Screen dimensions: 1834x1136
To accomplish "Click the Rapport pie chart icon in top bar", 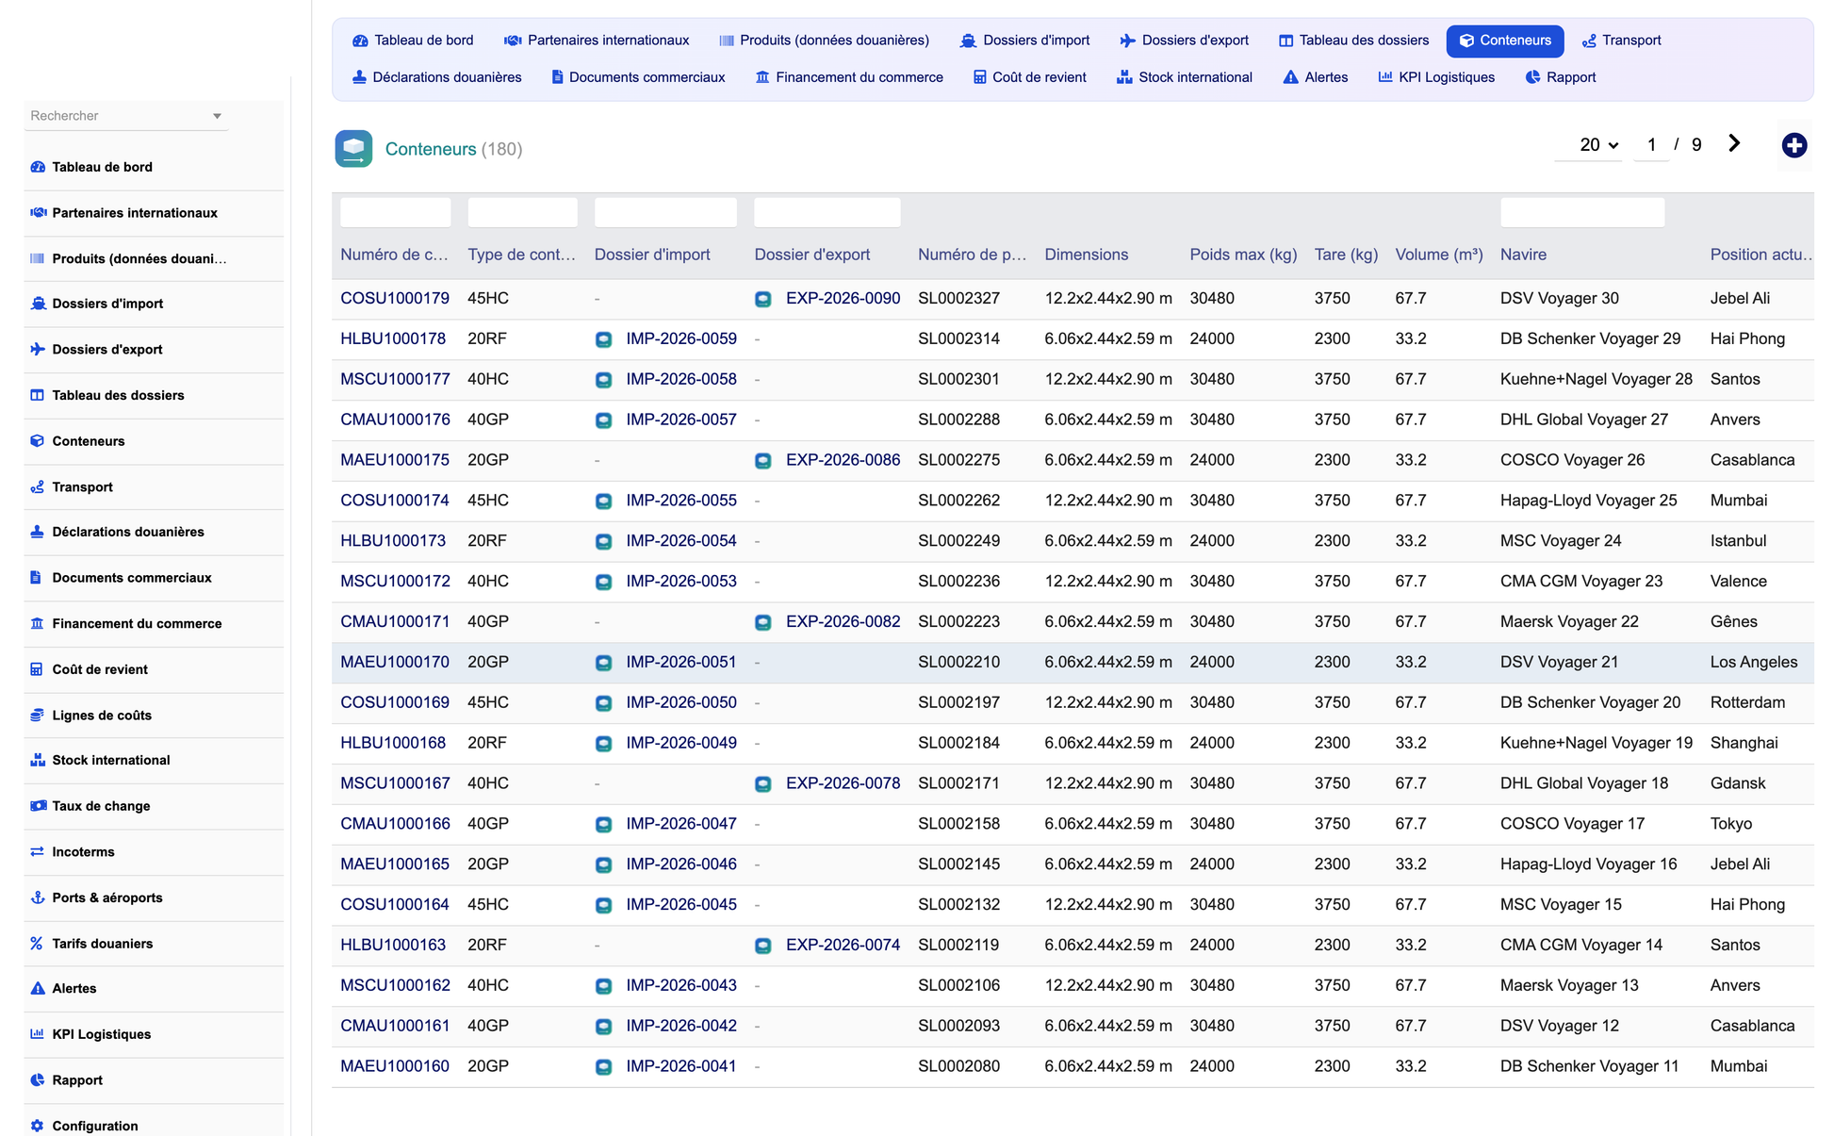I will click(x=1533, y=77).
